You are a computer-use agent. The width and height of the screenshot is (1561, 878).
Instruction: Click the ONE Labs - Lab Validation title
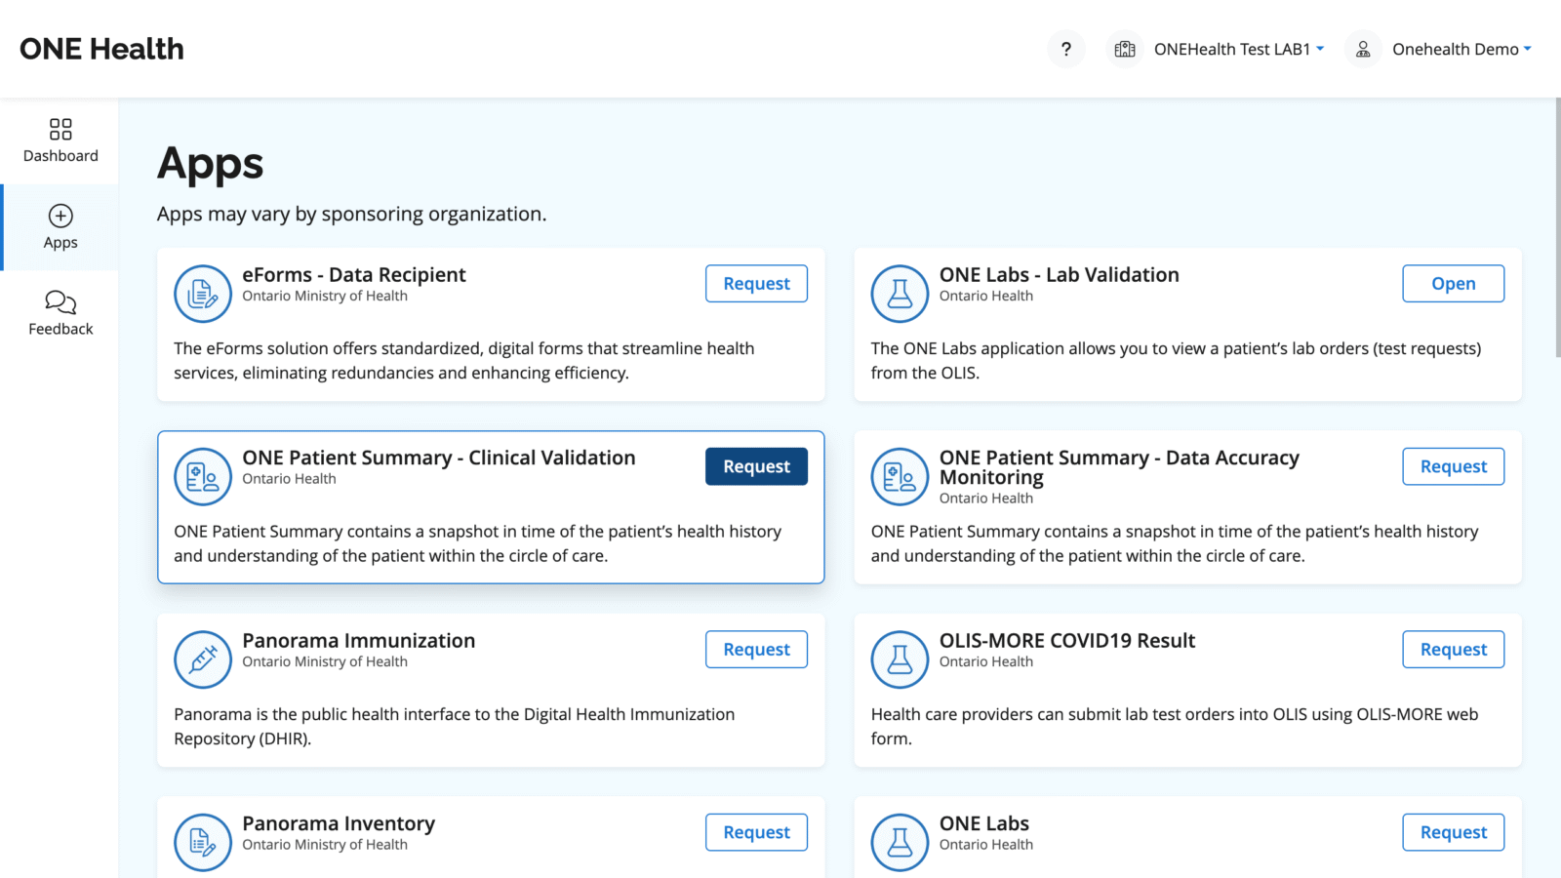pos(1060,275)
